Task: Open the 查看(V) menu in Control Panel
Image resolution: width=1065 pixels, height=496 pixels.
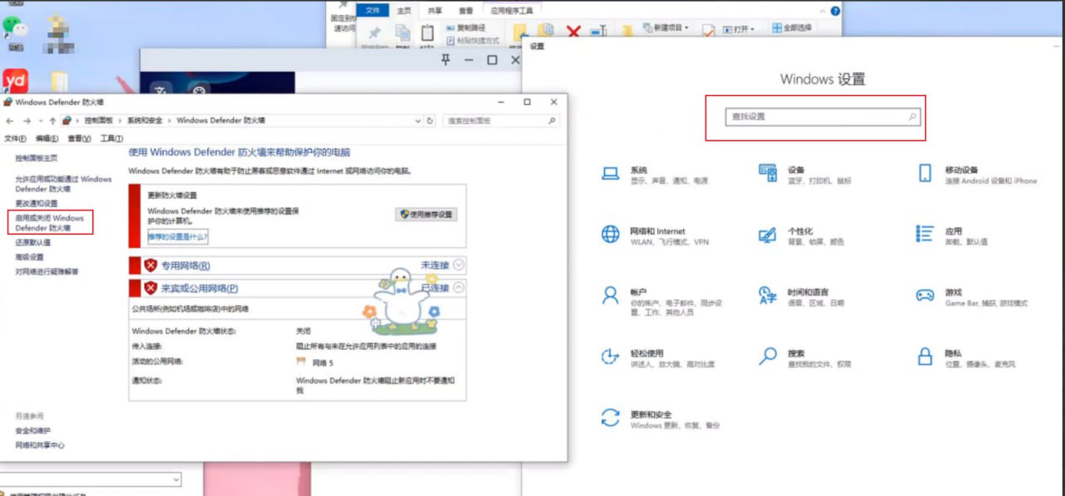Action: (x=79, y=138)
